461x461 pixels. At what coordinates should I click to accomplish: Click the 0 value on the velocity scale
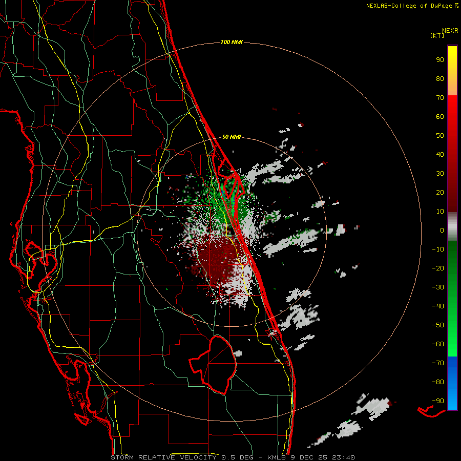tap(442, 230)
